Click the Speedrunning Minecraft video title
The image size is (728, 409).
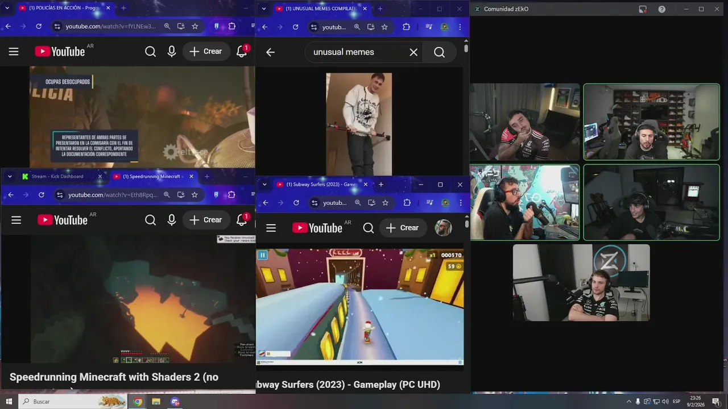pyautogui.click(x=114, y=377)
